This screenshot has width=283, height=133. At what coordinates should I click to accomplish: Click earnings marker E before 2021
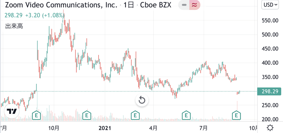pyautogui.click(x=87, y=115)
